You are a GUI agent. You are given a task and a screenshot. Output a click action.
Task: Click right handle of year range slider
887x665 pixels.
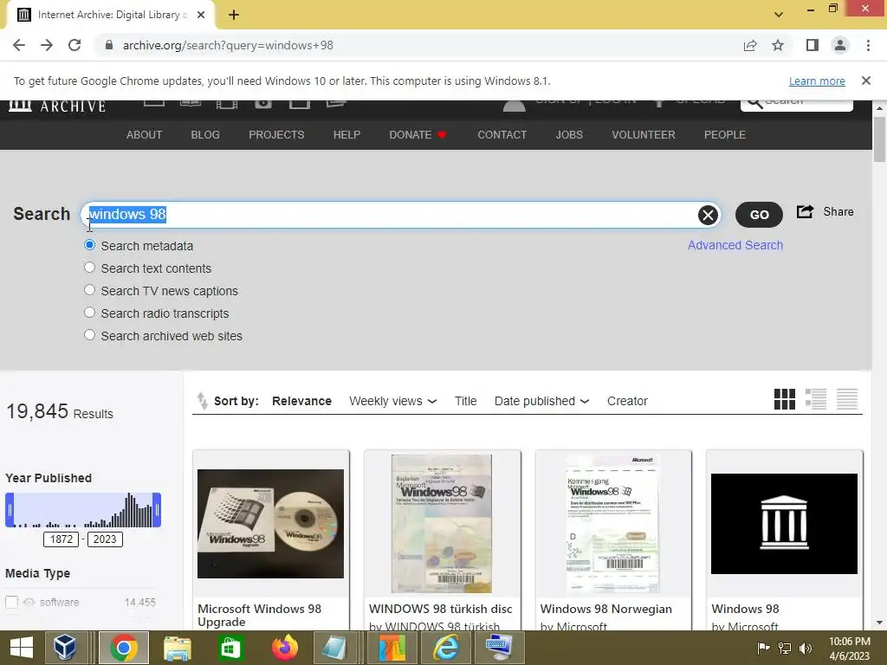pos(157,510)
